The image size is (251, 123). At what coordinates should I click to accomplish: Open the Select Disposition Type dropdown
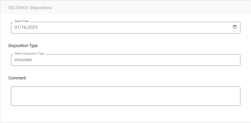tap(125, 60)
